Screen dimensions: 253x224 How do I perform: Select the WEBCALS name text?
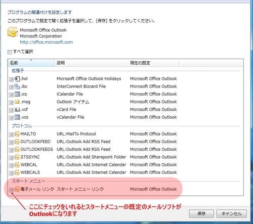pos(30,172)
